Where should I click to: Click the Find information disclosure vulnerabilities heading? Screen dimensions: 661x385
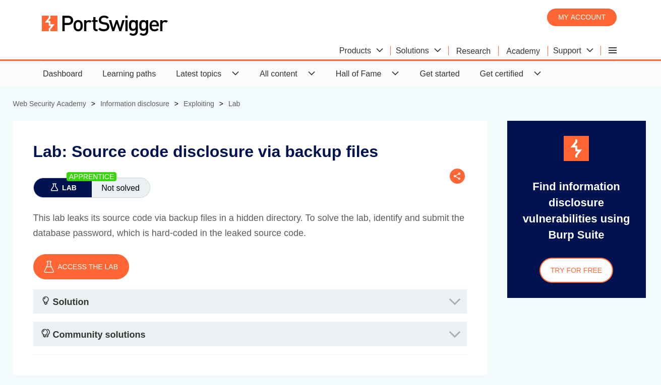576,211
